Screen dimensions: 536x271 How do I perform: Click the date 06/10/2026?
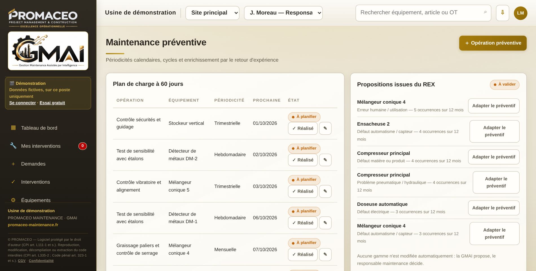pos(265,218)
